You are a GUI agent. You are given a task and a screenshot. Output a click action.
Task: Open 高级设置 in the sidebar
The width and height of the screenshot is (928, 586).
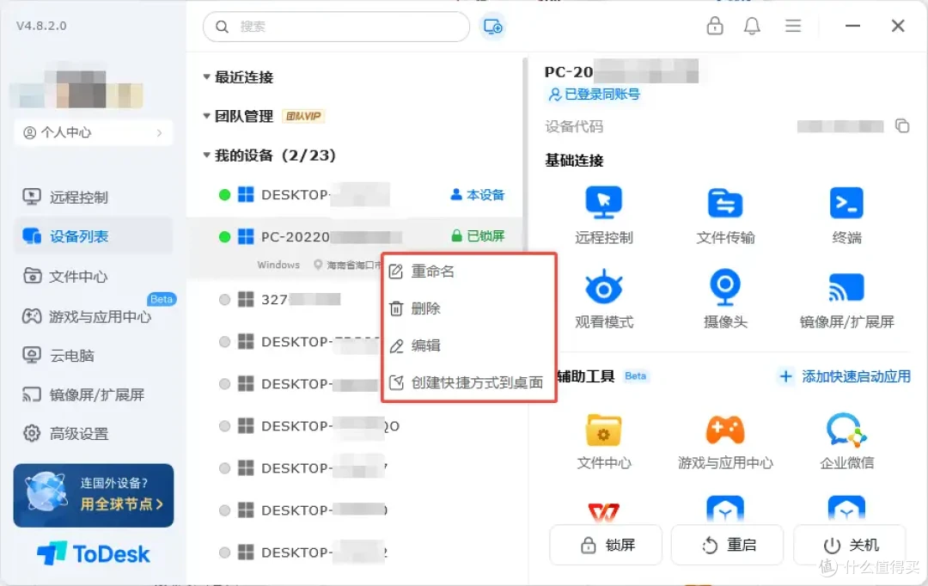(94, 434)
